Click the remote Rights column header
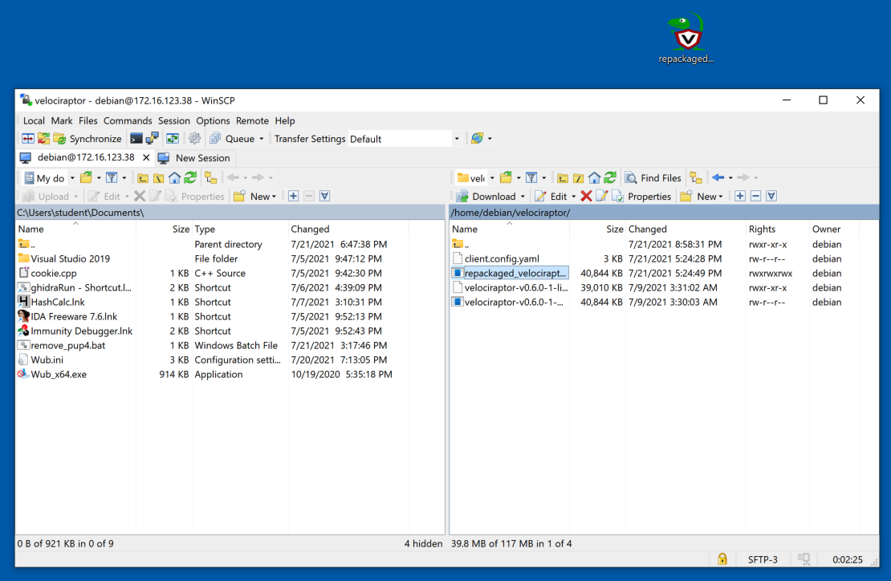891x581 pixels. pyautogui.click(x=777, y=229)
